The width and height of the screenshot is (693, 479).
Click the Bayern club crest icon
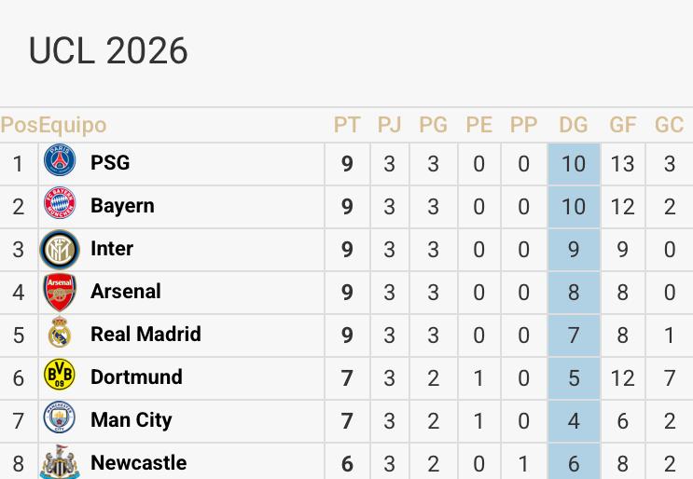point(60,205)
